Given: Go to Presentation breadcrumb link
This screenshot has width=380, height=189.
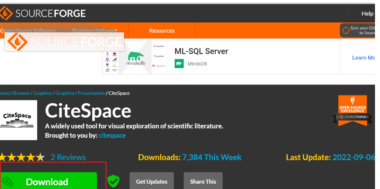Looking at the screenshot, I should 91,93.
